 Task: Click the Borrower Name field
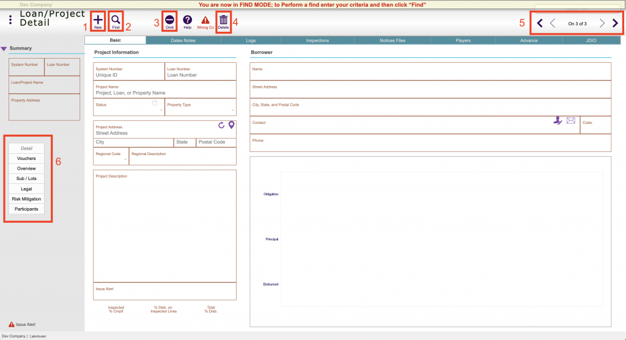(x=430, y=72)
